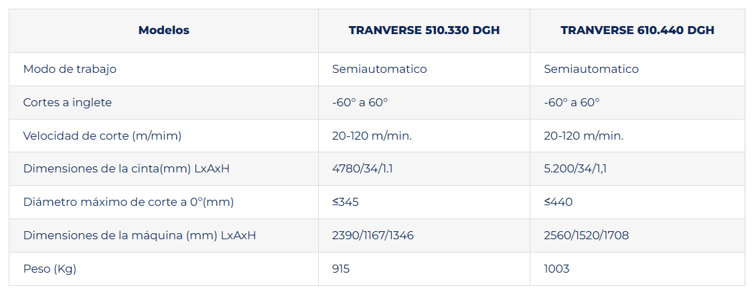
Task: Click the 5.200/34/1,1 cell value
Action: (575, 169)
